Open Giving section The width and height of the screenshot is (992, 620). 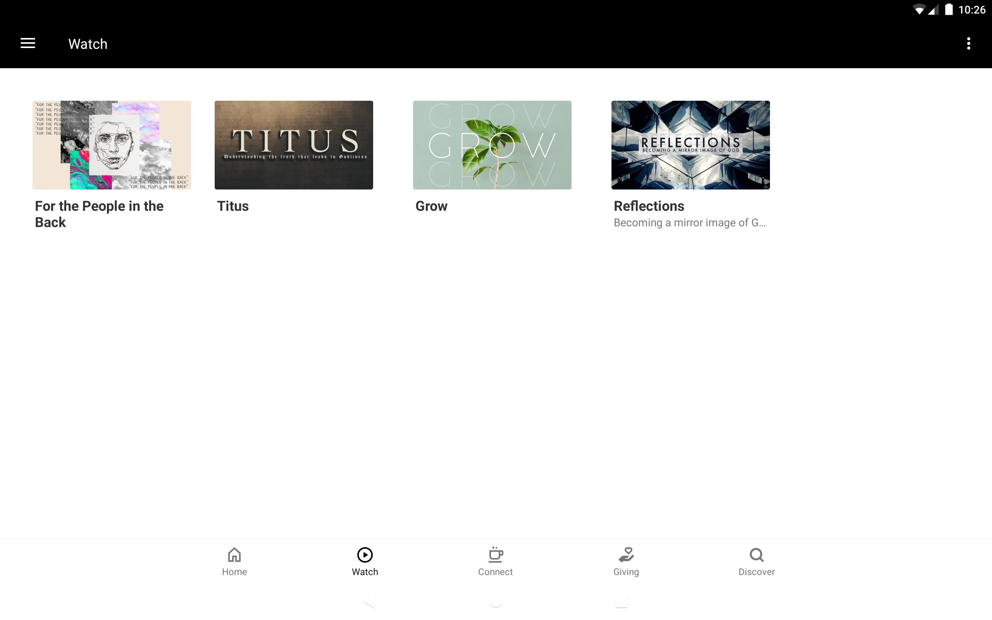click(x=626, y=561)
